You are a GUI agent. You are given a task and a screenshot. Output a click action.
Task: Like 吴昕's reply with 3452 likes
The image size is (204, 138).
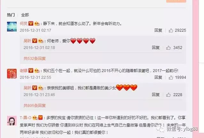click(168, 48)
